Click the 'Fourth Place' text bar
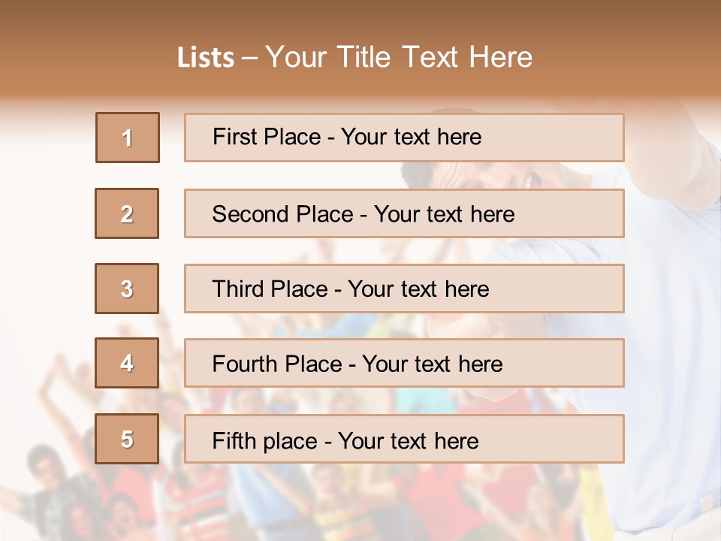The image size is (721, 541). (404, 364)
